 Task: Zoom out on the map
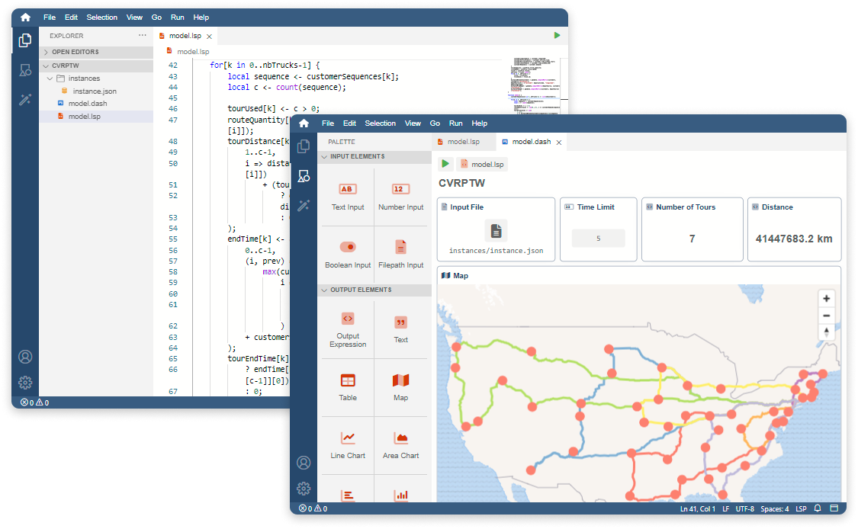(826, 316)
